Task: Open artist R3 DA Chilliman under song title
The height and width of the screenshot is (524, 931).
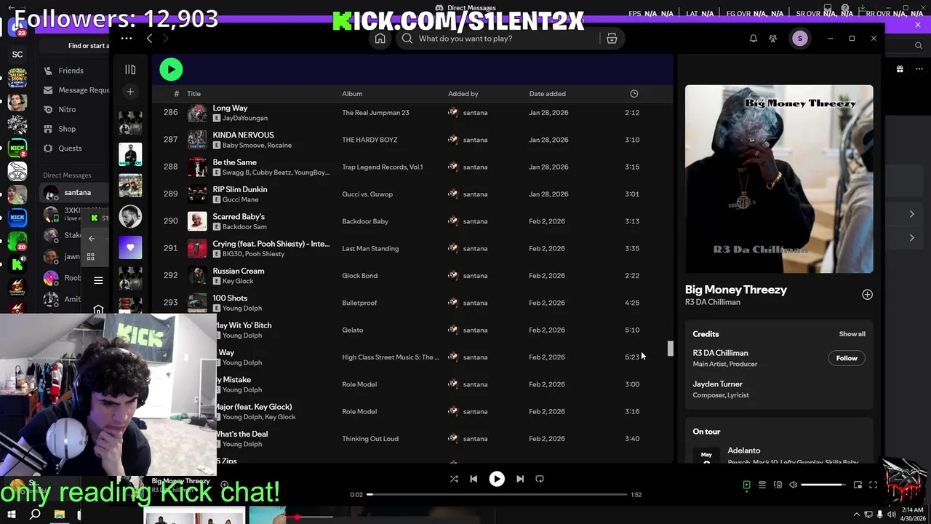Action: click(x=713, y=302)
